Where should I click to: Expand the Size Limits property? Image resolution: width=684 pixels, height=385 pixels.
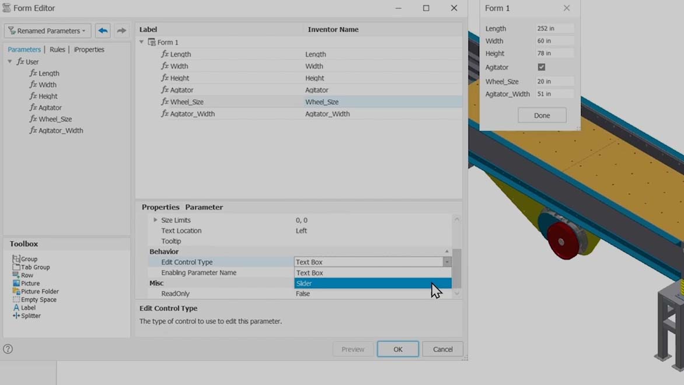click(x=155, y=220)
